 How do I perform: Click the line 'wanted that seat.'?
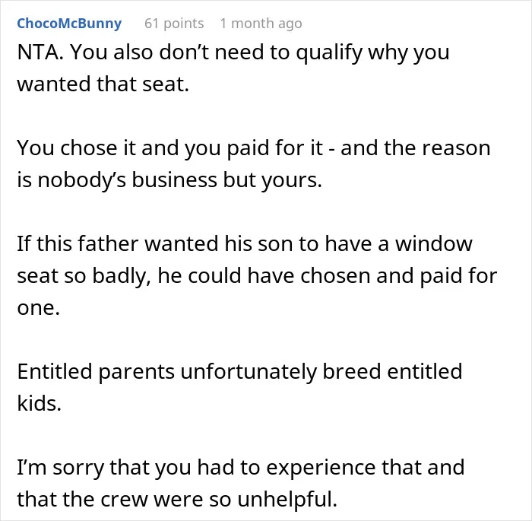(x=103, y=84)
